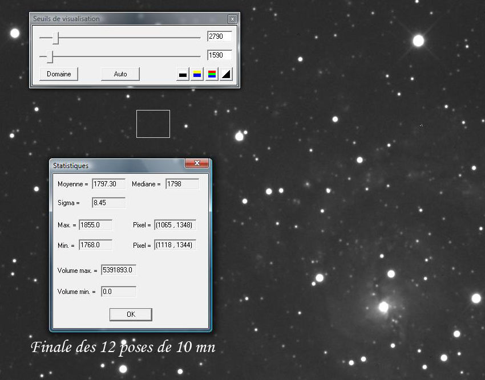Edit the lower threshold field showing 1590
This screenshot has width=485, height=380.
tap(219, 55)
